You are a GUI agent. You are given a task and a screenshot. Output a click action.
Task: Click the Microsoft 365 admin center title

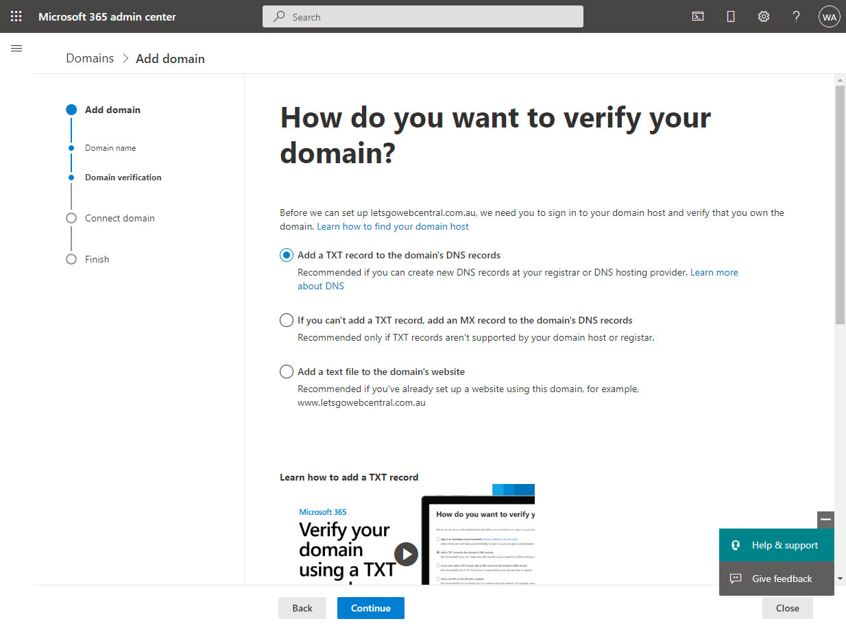(107, 16)
